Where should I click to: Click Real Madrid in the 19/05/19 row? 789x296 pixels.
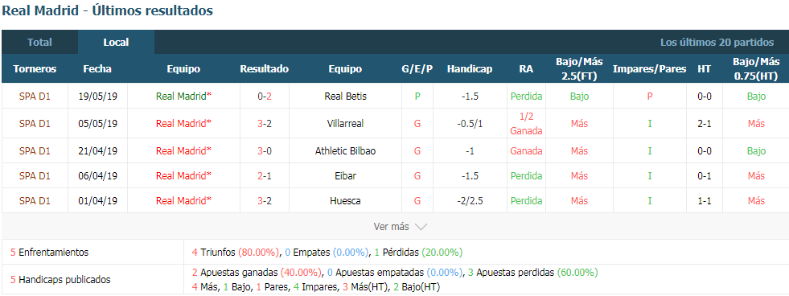click(x=183, y=97)
